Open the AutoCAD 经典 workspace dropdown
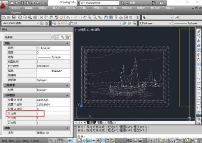The image size is (202, 143). point(20,23)
